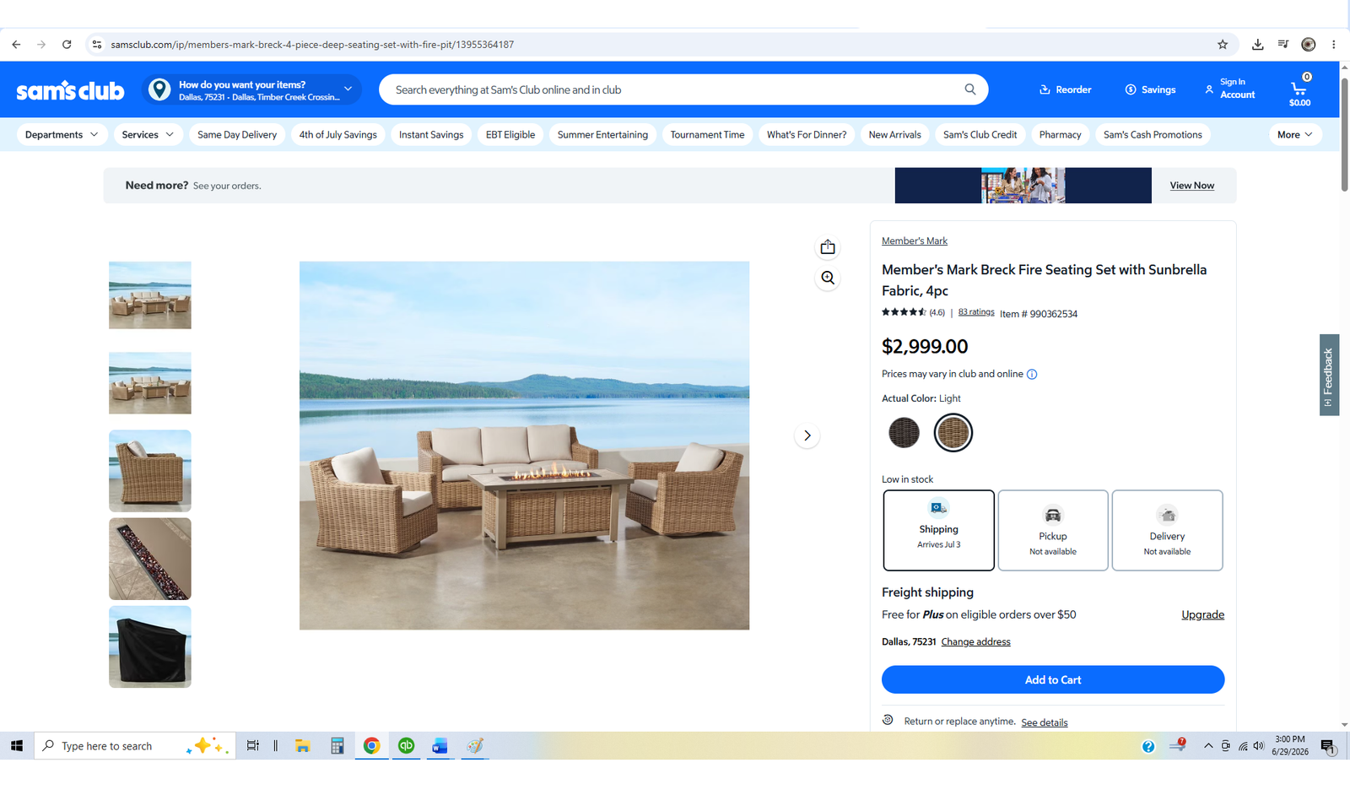Click the Change address link
The width and height of the screenshot is (1350, 795).
pos(975,642)
